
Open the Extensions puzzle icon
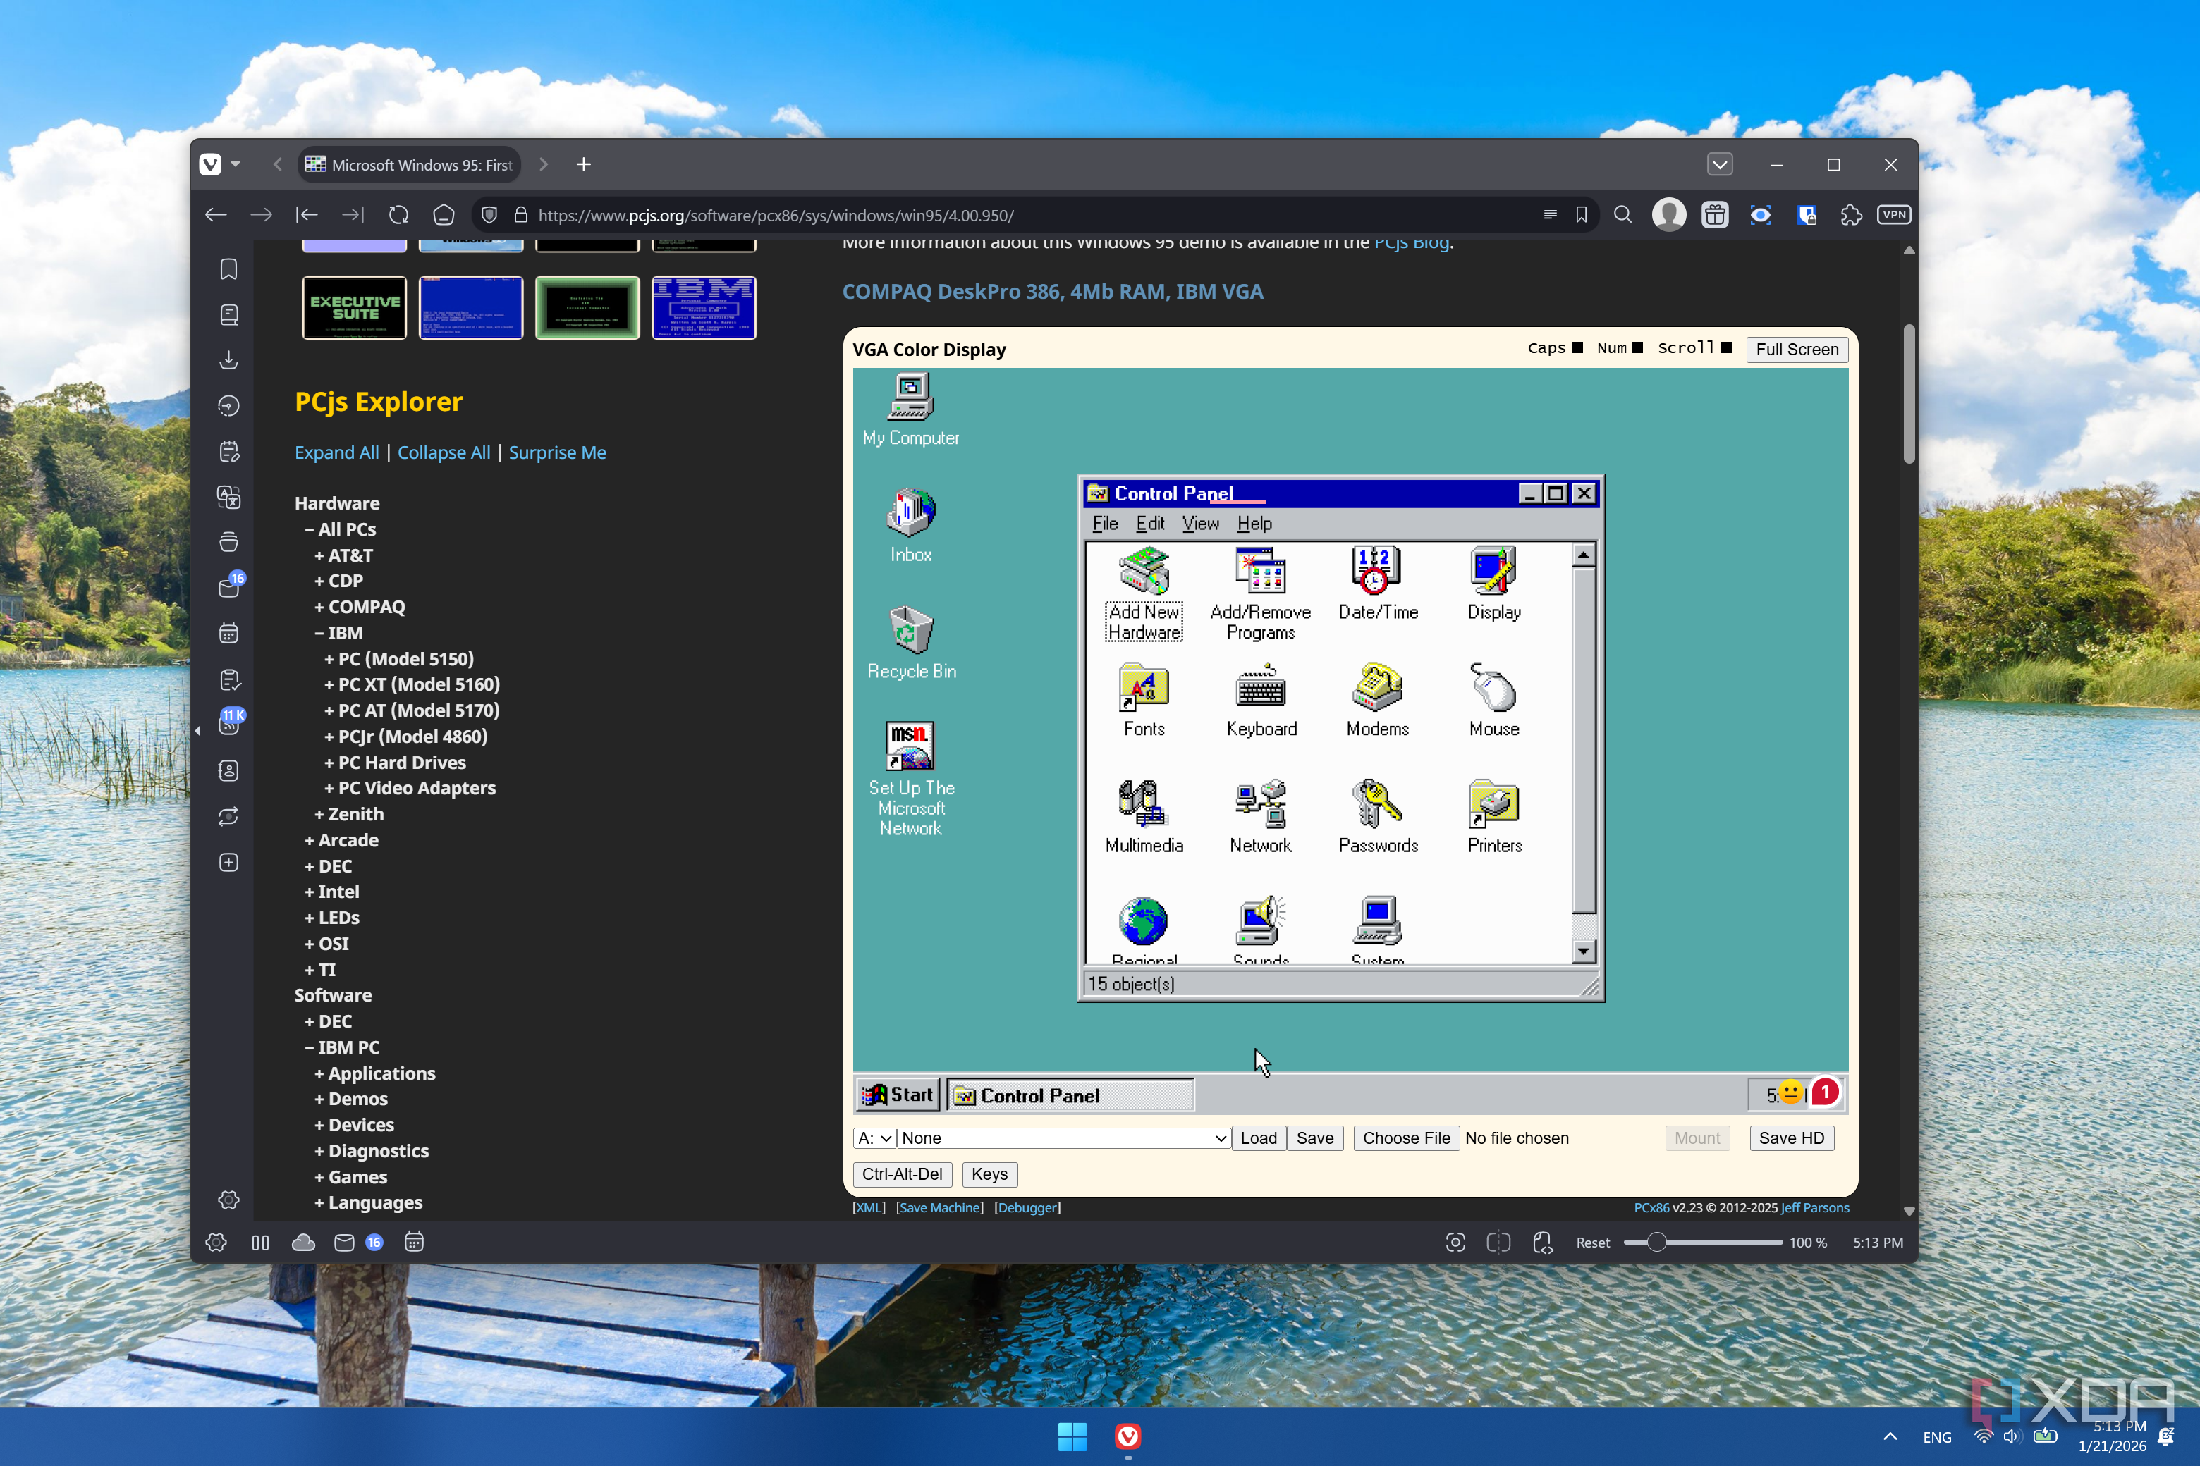pos(1850,215)
